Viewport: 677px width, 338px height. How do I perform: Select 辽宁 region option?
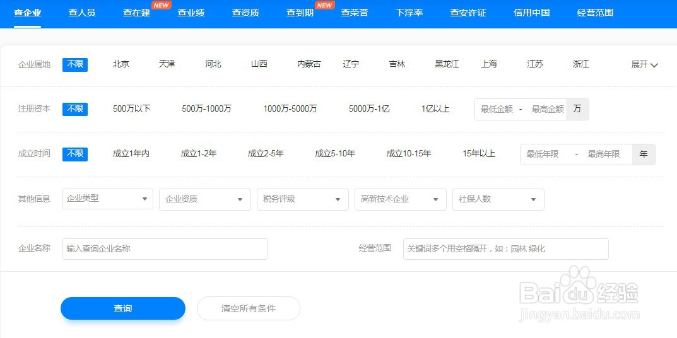pos(351,64)
